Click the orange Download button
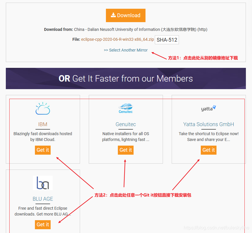 point(125,15)
